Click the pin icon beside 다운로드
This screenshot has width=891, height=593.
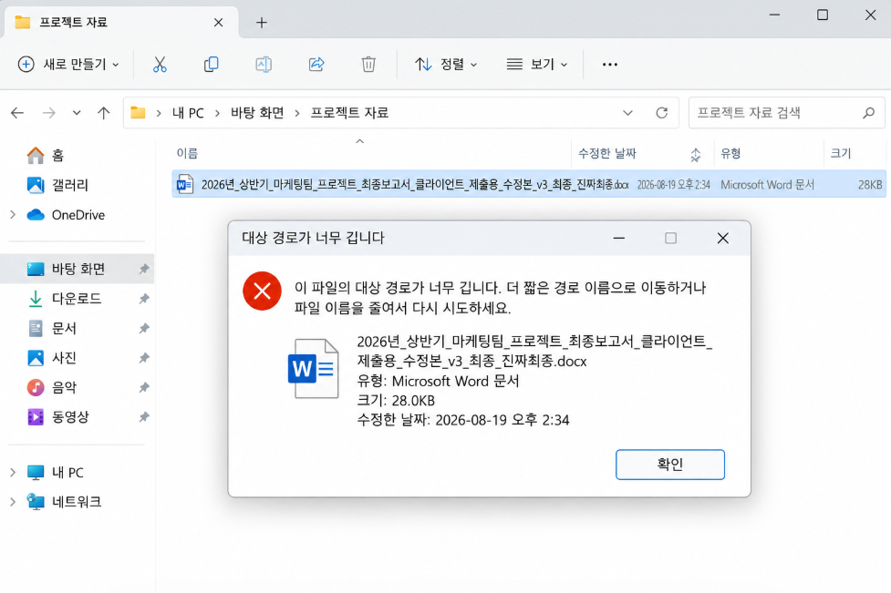point(144,299)
